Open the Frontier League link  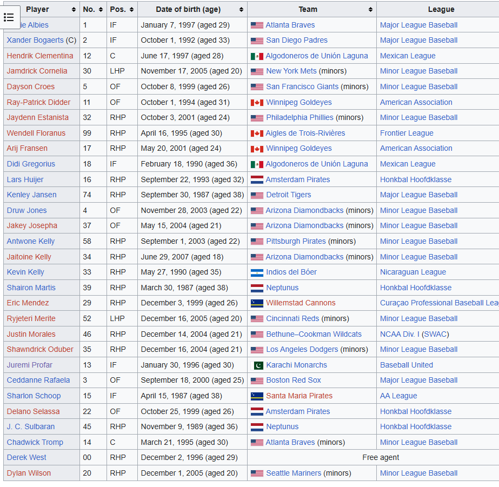(407, 134)
